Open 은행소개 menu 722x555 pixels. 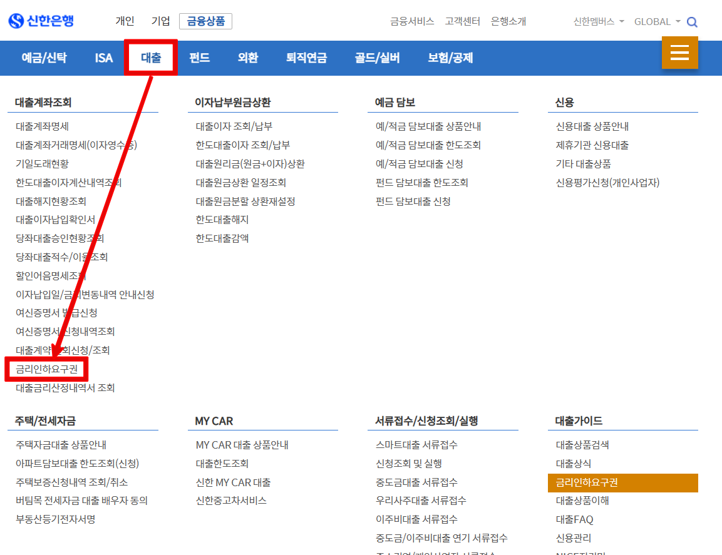[x=508, y=22]
